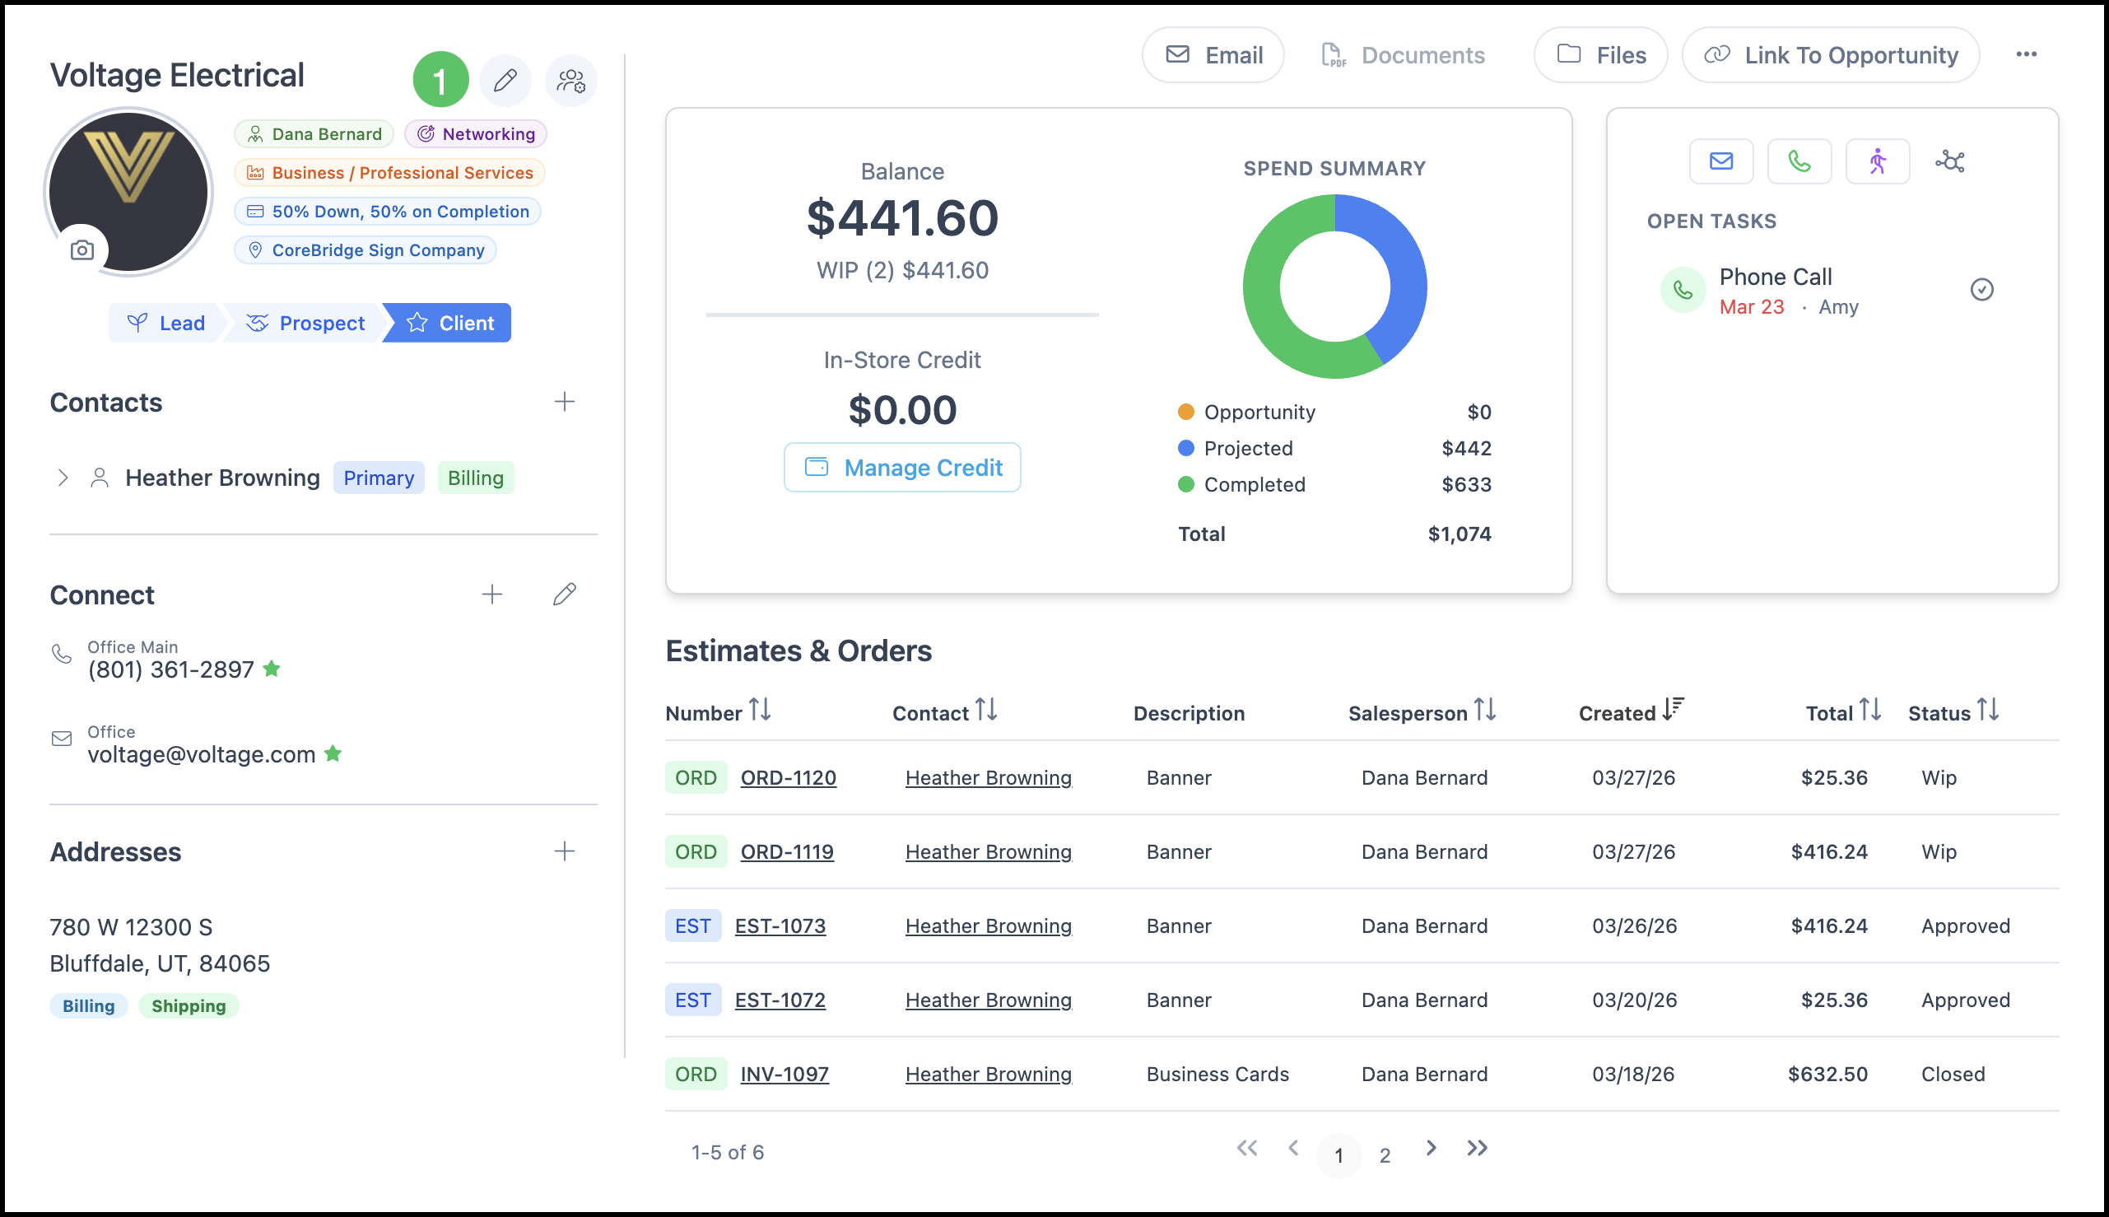The width and height of the screenshot is (2109, 1217).
Task: Click the network nodes icon above Open Tasks
Action: pos(1949,161)
